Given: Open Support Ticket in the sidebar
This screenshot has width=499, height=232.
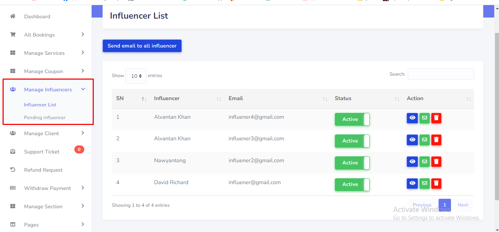Looking at the screenshot, I should [x=42, y=152].
